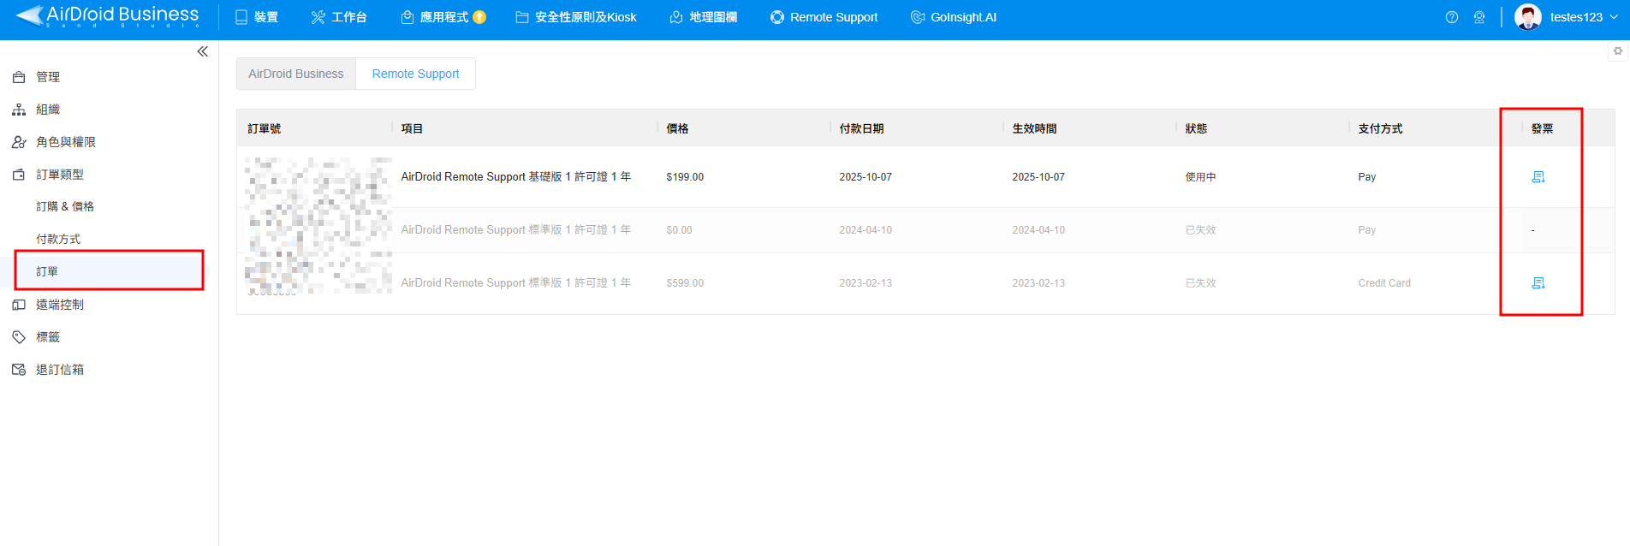1630x546 pixels.
Task: Click the 項目 column header
Action: [x=412, y=128]
